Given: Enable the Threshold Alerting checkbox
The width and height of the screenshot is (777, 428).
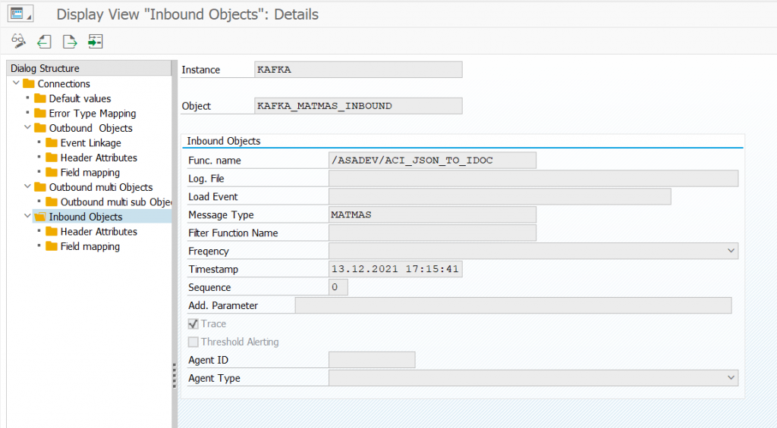Looking at the screenshot, I should [193, 342].
